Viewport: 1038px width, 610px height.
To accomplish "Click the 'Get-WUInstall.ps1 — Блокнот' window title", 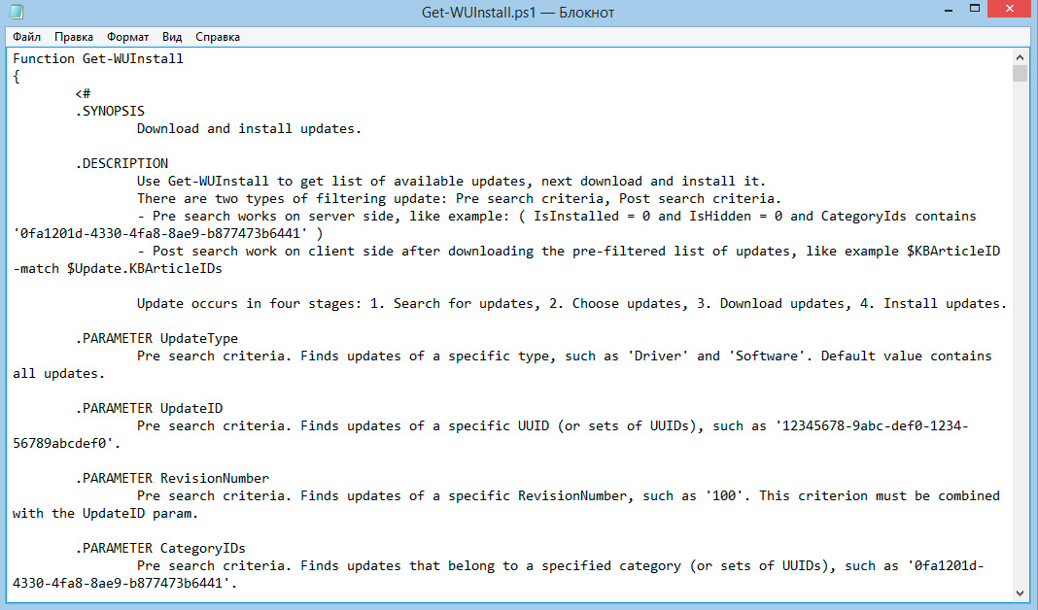I will [518, 13].
